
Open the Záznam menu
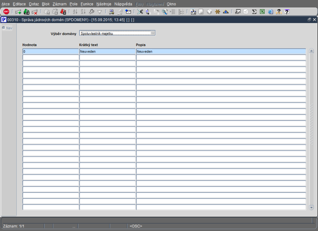(x=60, y=4)
